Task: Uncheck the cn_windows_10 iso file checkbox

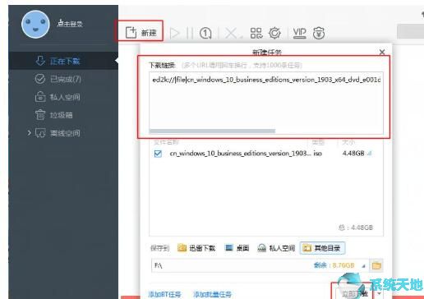Action: 158,154
